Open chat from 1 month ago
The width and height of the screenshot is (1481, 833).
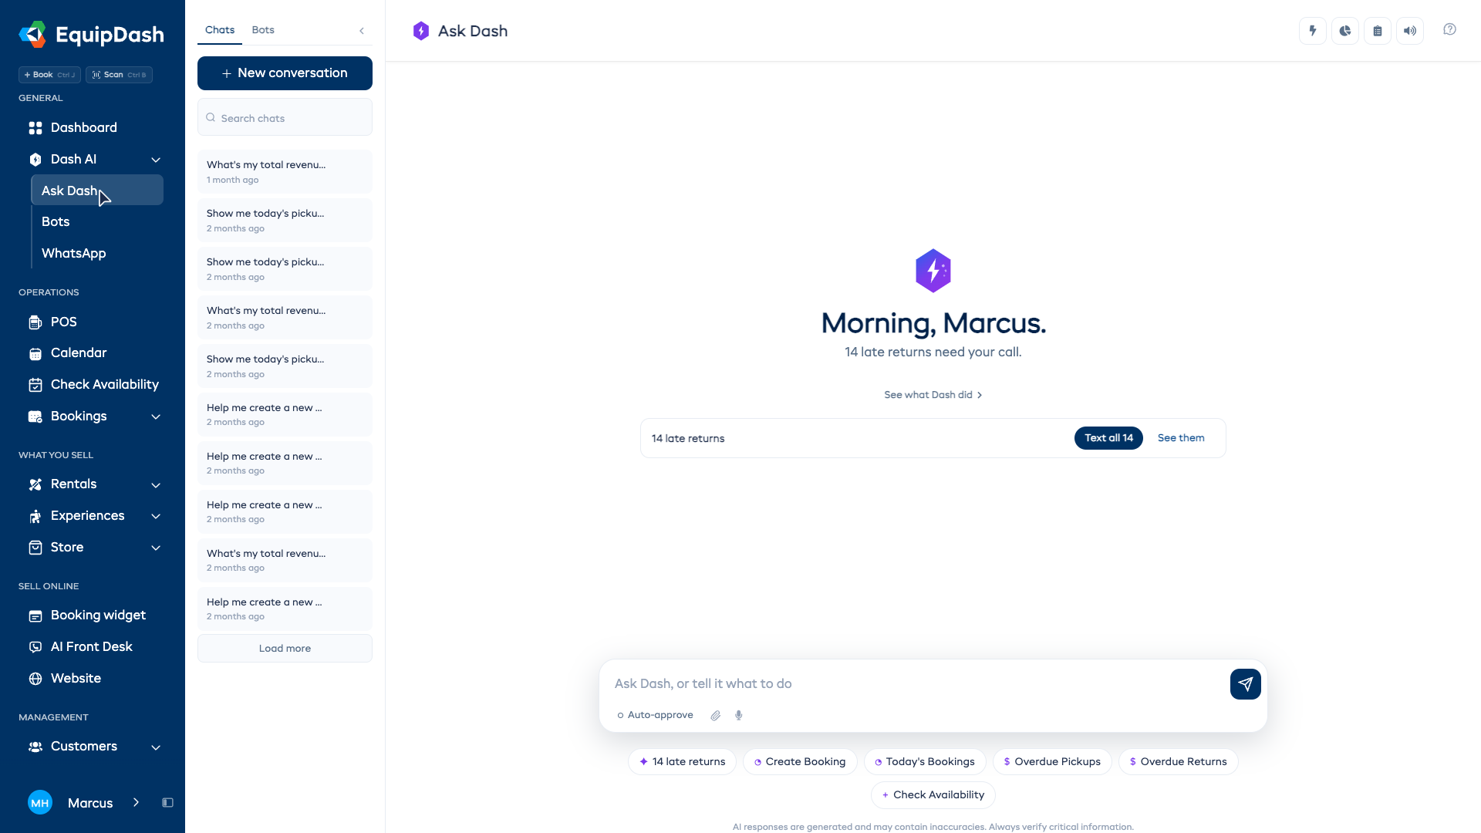(x=285, y=171)
